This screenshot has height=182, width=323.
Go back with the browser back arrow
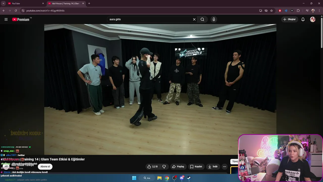pos(4,11)
